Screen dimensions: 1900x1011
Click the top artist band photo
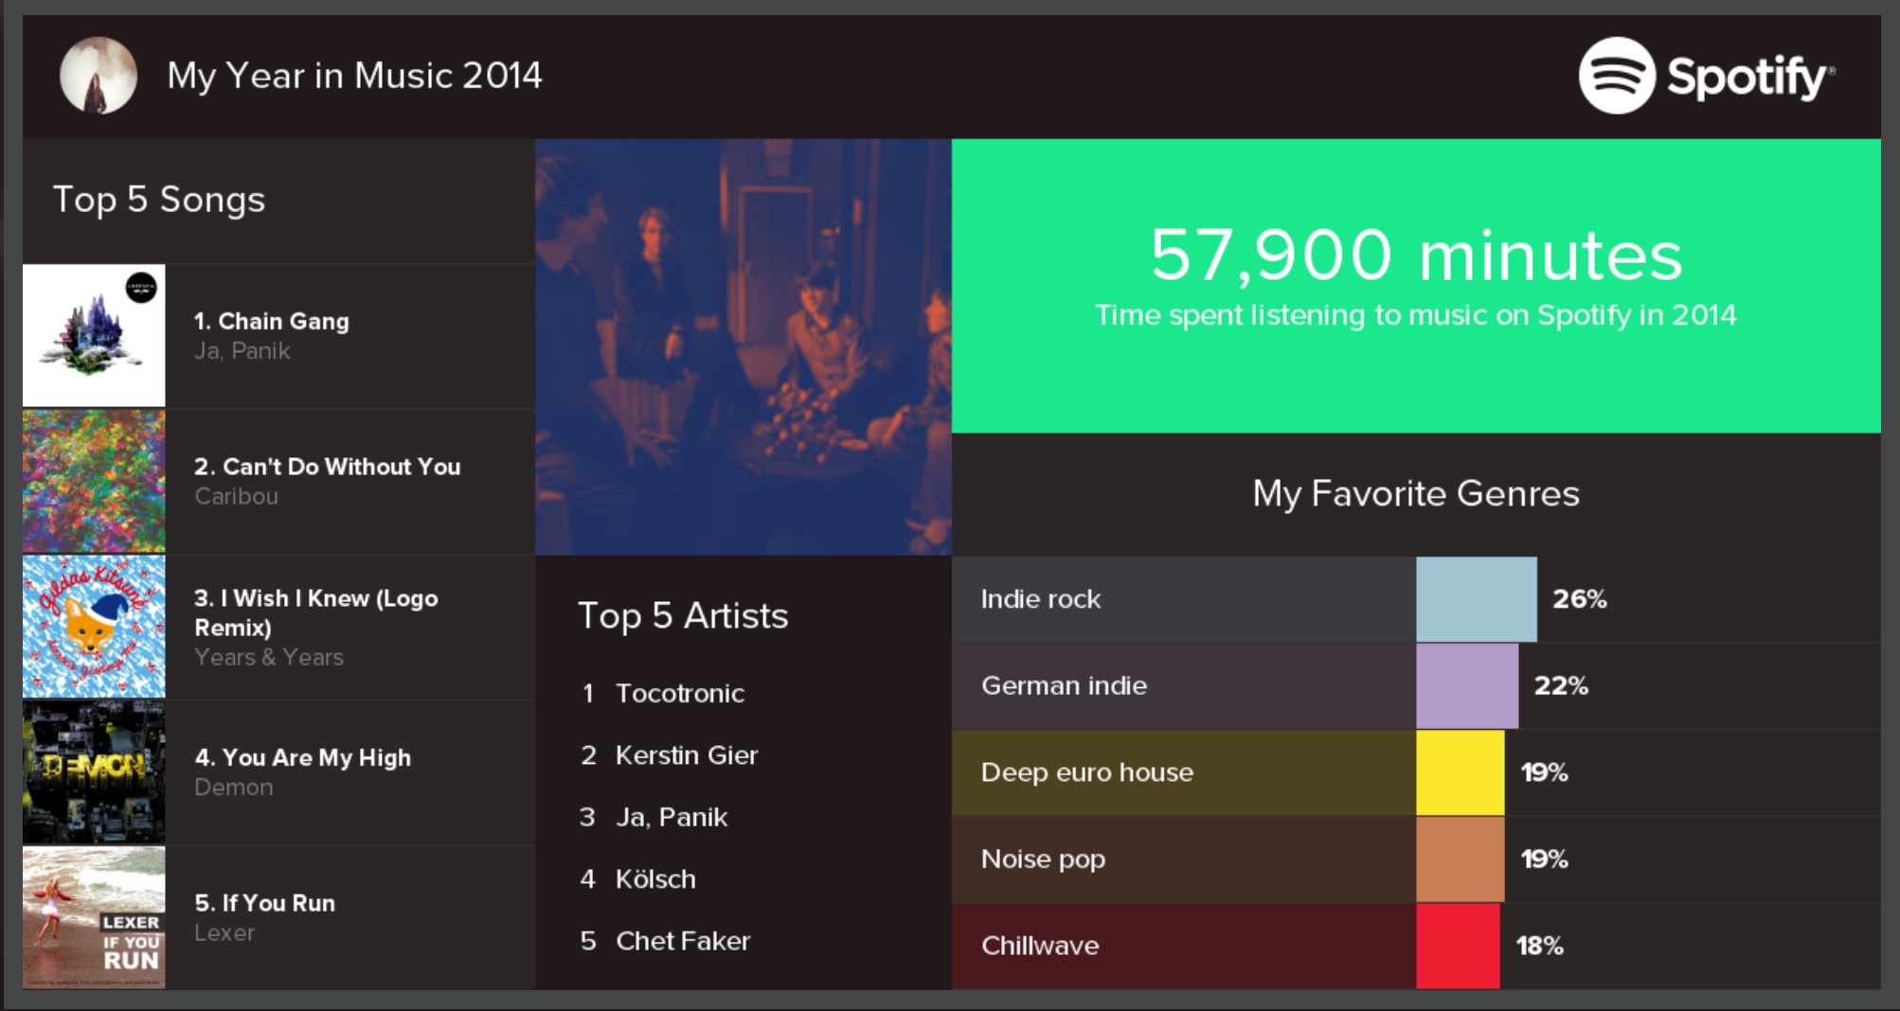744,346
